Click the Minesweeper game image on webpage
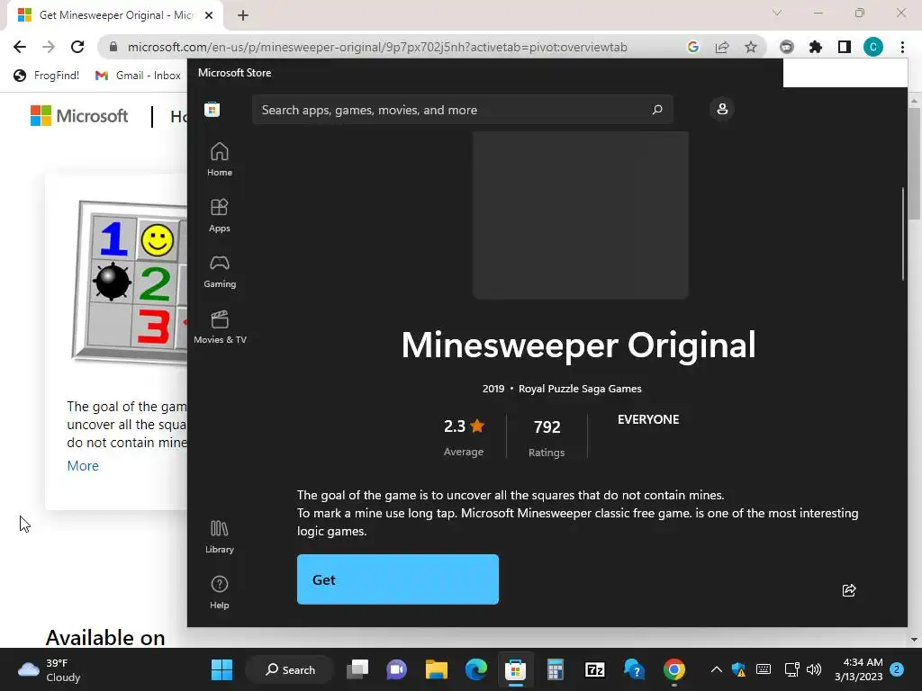The width and height of the screenshot is (922, 691). coord(130,283)
